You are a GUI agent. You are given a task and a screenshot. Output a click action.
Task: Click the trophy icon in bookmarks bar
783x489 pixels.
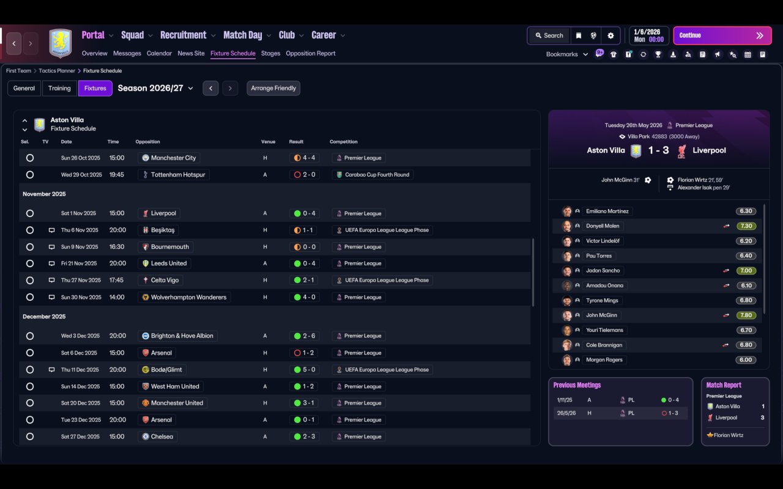658,54
